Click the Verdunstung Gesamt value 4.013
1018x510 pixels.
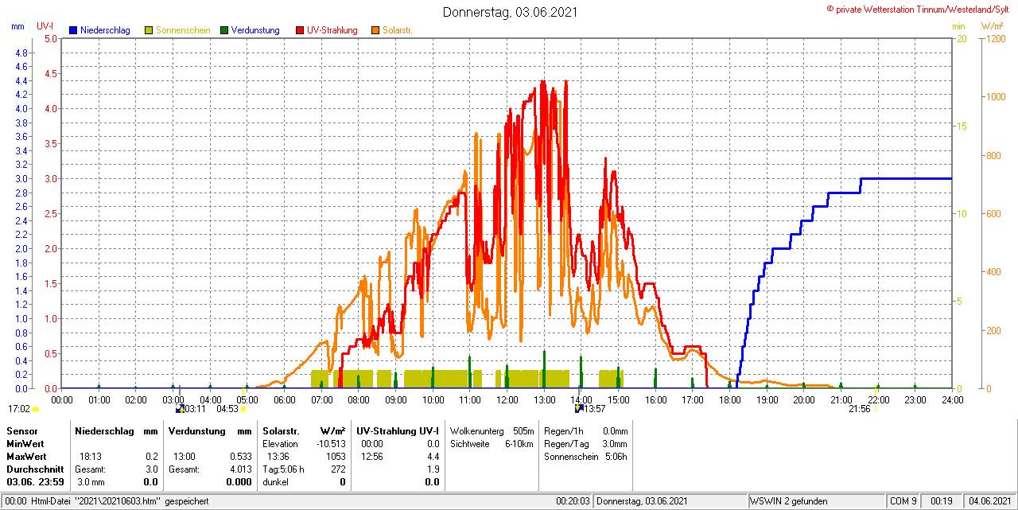click(240, 469)
